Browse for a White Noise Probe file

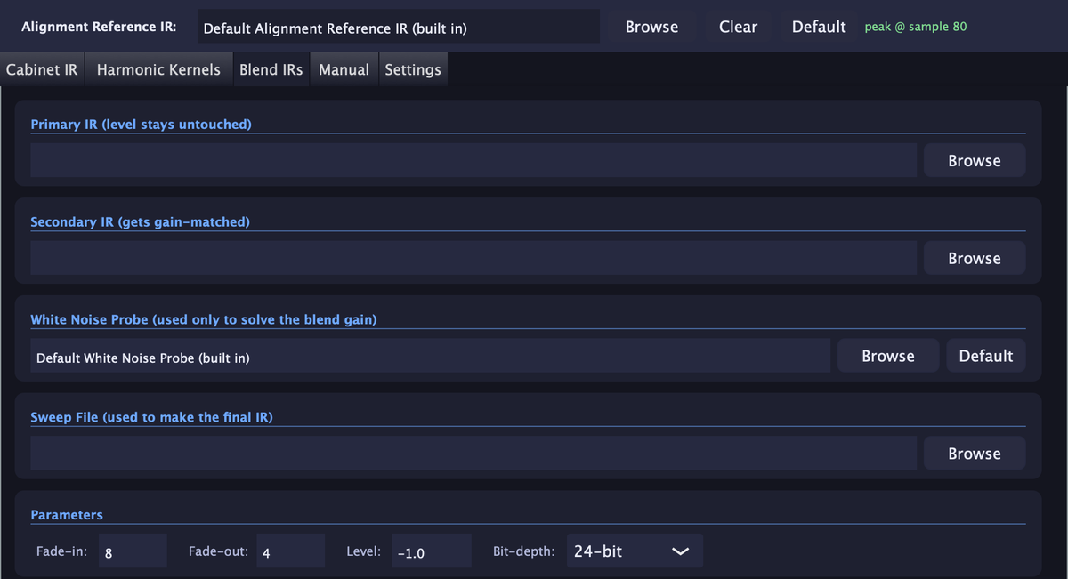(x=888, y=356)
